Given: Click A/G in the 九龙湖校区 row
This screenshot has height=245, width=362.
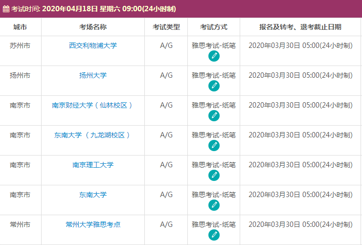Looking at the screenshot, I should pyautogui.click(x=166, y=135).
